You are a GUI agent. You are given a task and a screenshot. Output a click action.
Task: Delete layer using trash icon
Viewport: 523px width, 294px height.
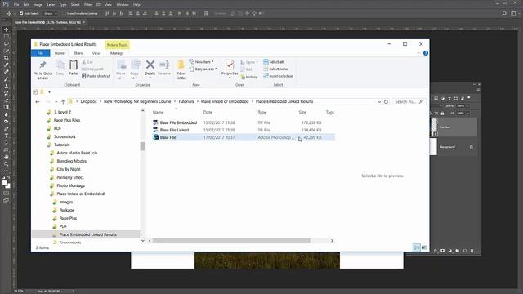(x=472, y=251)
